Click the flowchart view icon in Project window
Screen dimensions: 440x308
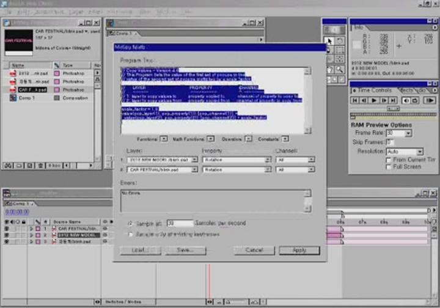tap(97, 79)
